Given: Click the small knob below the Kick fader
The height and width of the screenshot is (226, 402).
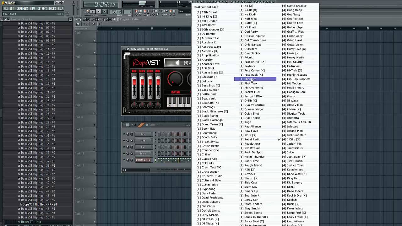Looking at the screenshot, I should 134,105.
